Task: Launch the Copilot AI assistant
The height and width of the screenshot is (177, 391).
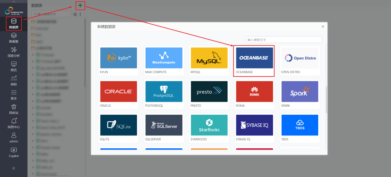Action: tap(14, 152)
